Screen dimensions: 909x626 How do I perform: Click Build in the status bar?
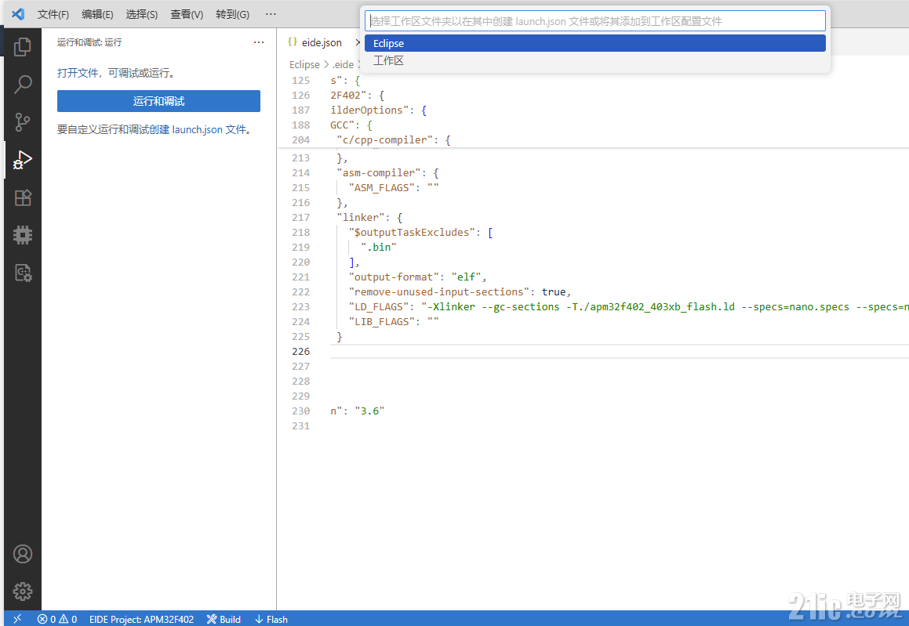[x=224, y=619]
